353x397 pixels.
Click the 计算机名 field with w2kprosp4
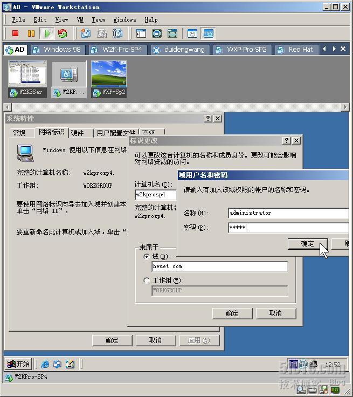coord(156,194)
